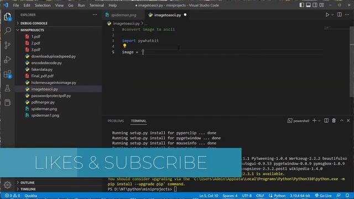The image size is (354, 199).
Task: Open Explorer Views and More Actions
Action: coord(95,15)
